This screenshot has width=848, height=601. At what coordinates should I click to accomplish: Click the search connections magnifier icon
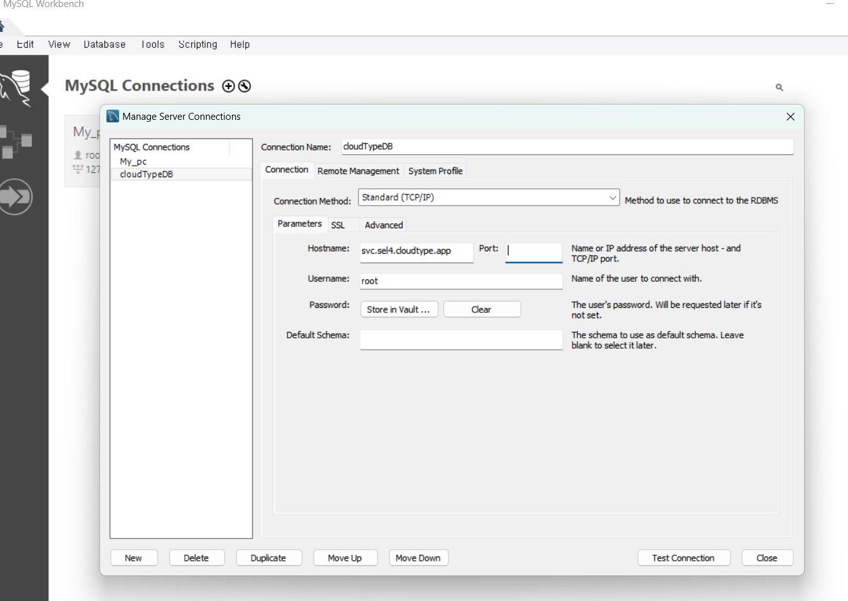779,87
